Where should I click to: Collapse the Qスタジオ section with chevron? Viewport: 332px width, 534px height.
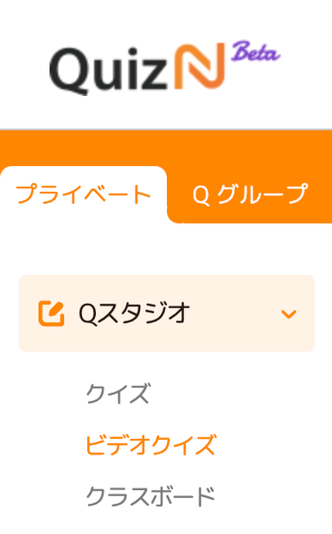pos(289,314)
